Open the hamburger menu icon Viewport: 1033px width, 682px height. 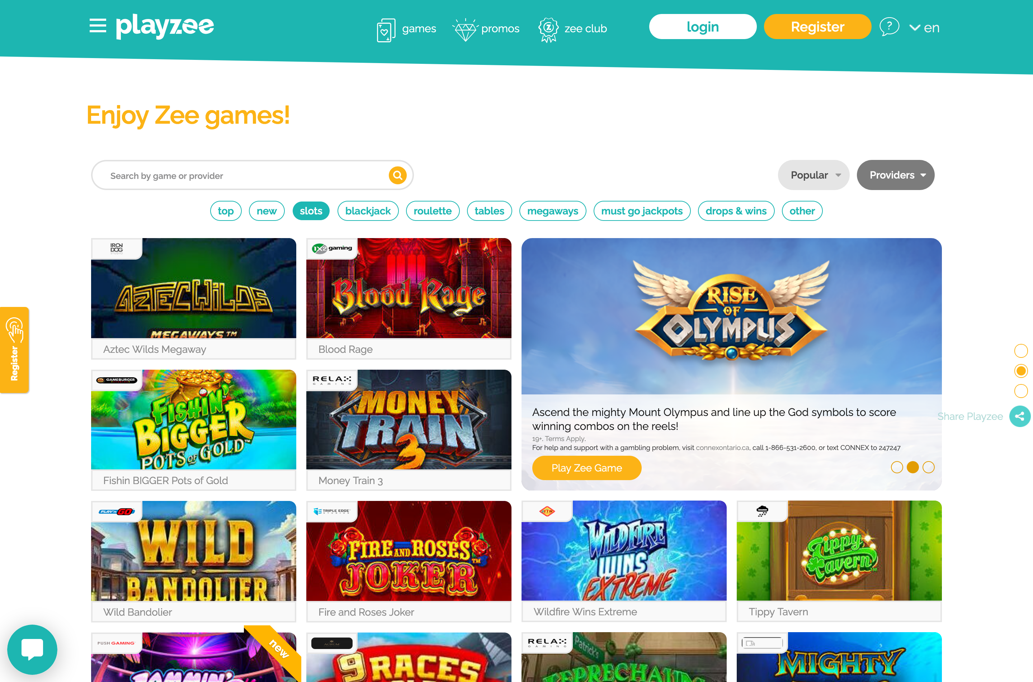(98, 26)
